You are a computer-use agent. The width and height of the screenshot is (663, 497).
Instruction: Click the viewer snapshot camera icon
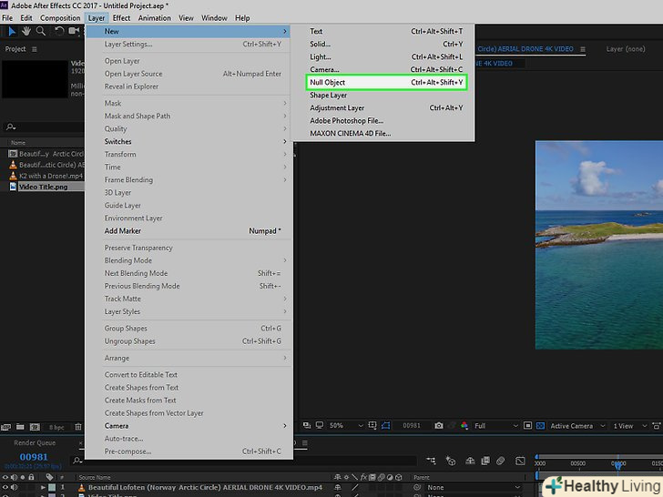(x=439, y=426)
